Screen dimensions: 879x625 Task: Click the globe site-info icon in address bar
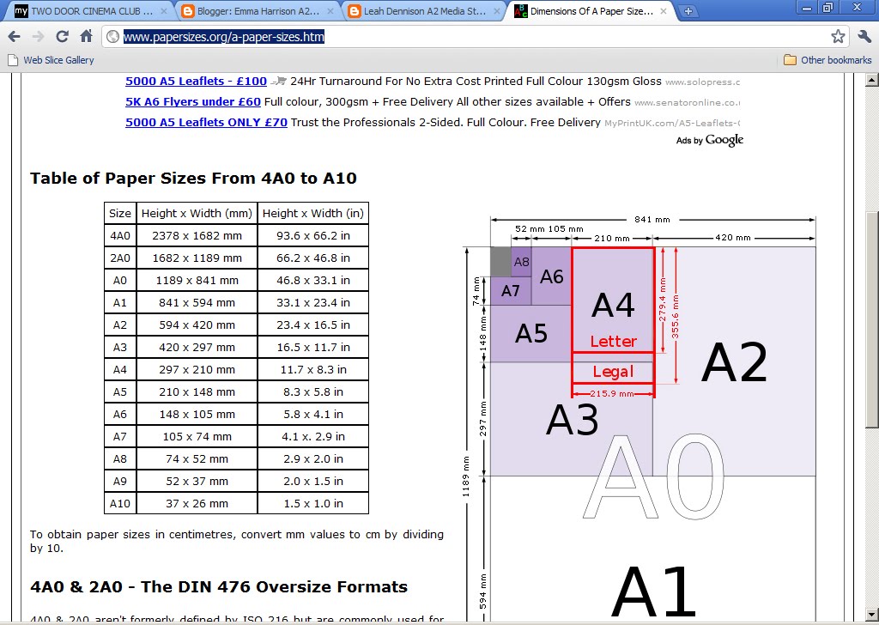tap(112, 36)
